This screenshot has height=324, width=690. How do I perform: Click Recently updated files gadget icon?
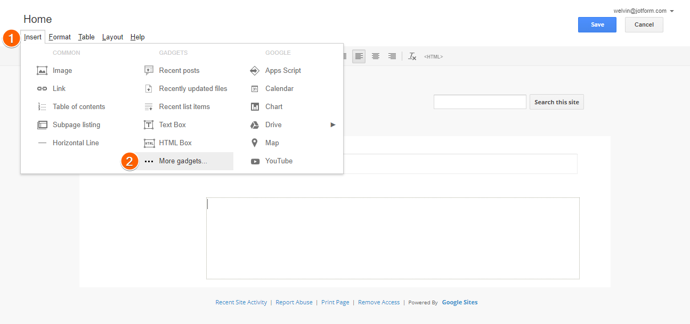pos(149,88)
